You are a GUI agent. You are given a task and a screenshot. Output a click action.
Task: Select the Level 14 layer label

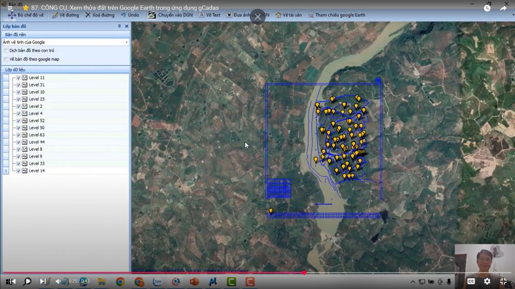(x=37, y=171)
